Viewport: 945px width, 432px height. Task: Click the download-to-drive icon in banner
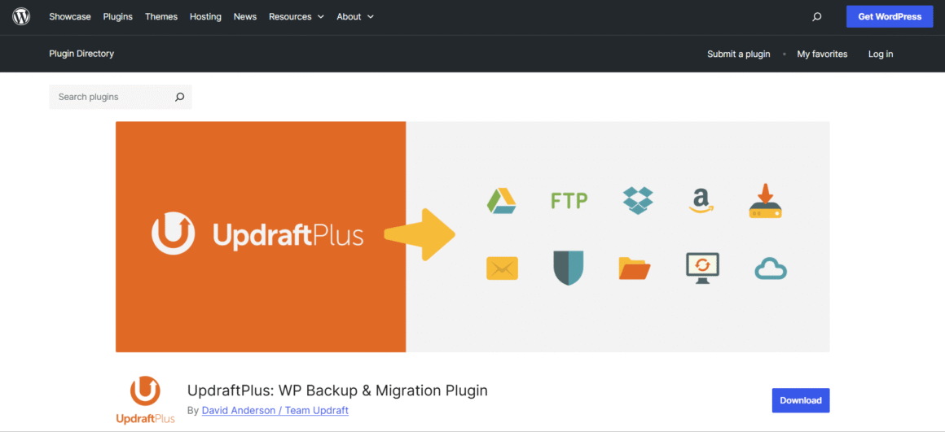[x=766, y=200]
